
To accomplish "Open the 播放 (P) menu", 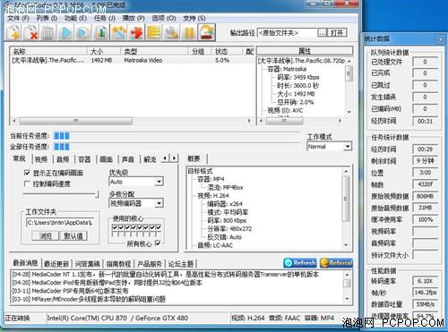I will click(x=134, y=18).
